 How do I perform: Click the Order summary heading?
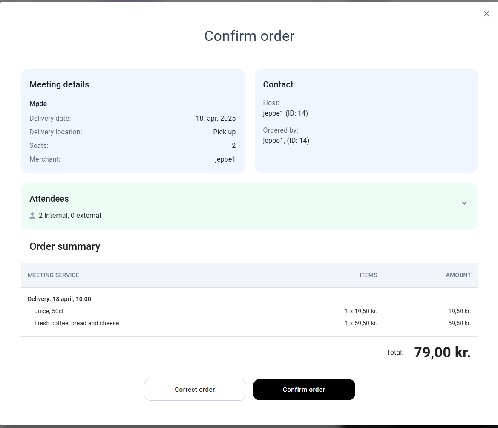click(65, 246)
